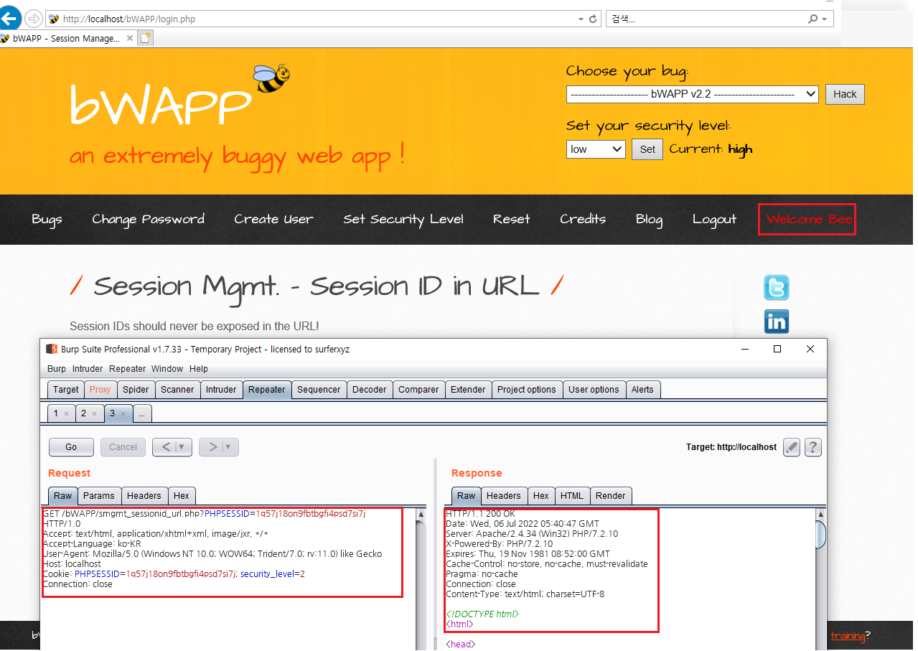Click the Credits link
Image resolution: width=918 pixels, height=651 pixels.
pyautogui.click(x=583, y=220)
